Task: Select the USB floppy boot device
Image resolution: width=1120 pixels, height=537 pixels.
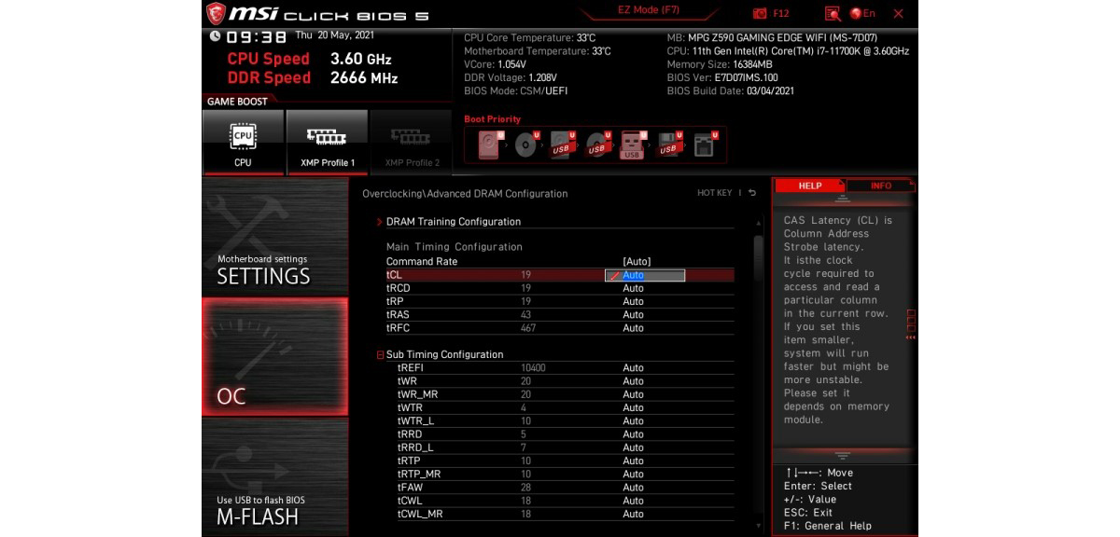Action: (x=669, y=145)
